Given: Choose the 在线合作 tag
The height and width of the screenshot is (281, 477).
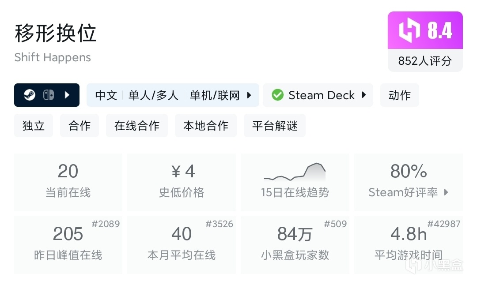Looking at the screenshot, I should 137,126.
